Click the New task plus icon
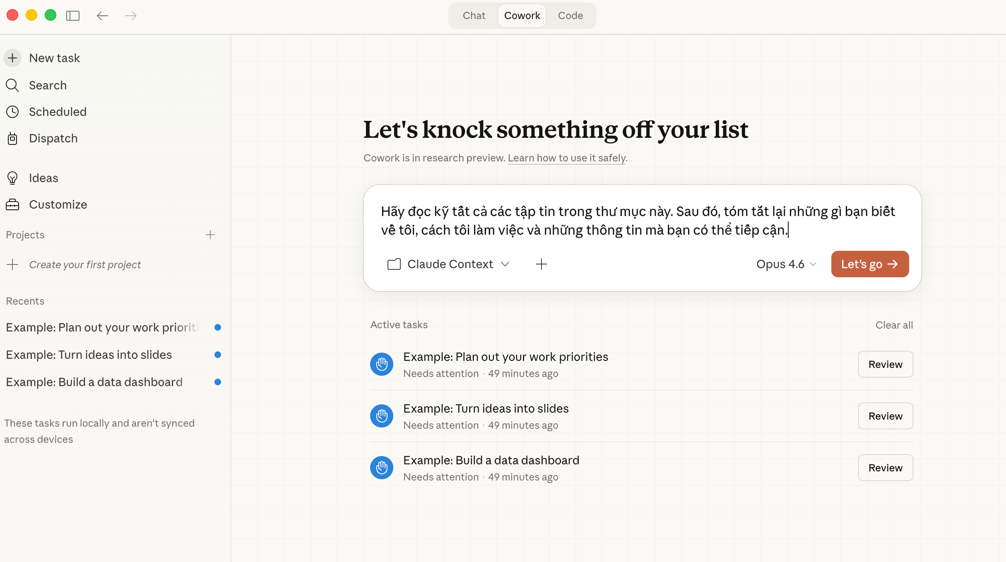The height and width of the screenshot is (562, 1006). coord(12,58)
